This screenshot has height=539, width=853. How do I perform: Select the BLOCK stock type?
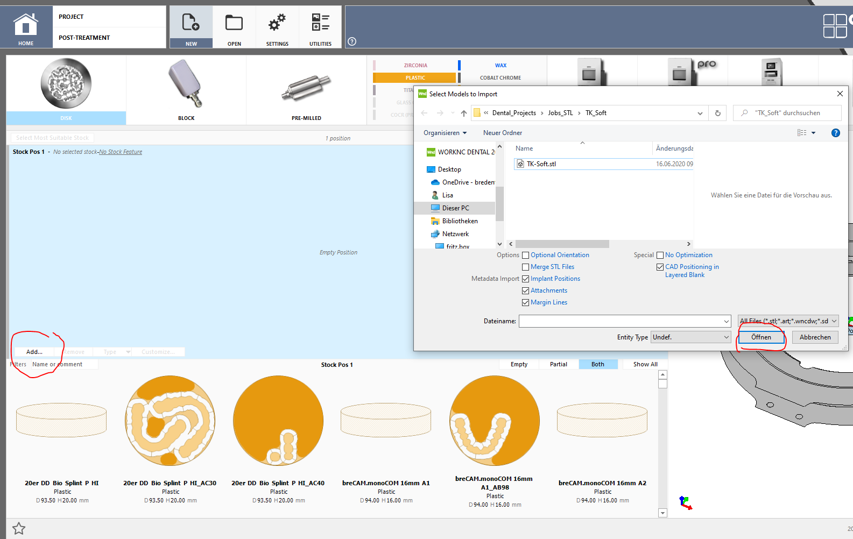pos(186,90)
